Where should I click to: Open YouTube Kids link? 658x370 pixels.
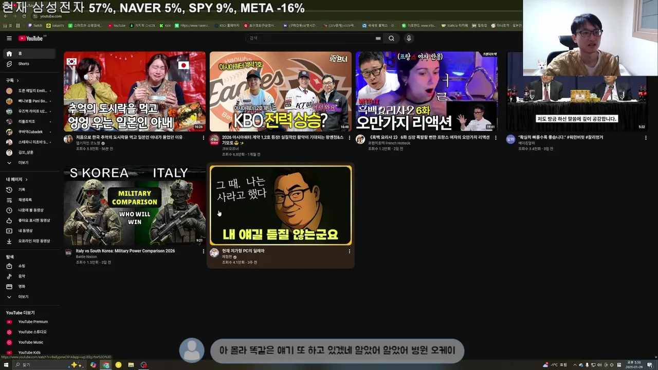30,353
